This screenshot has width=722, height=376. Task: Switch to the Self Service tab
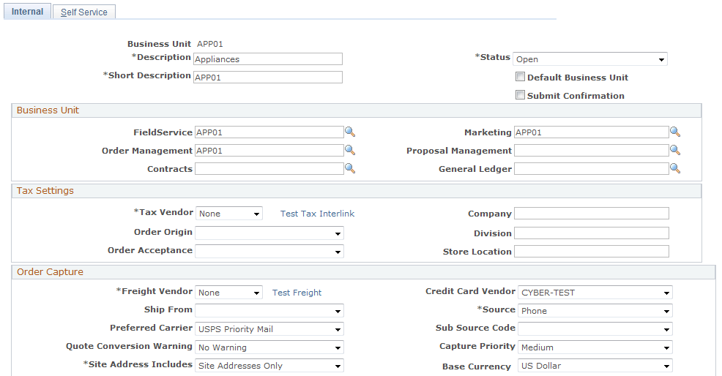pyautogui.click(x=83, y=12)
